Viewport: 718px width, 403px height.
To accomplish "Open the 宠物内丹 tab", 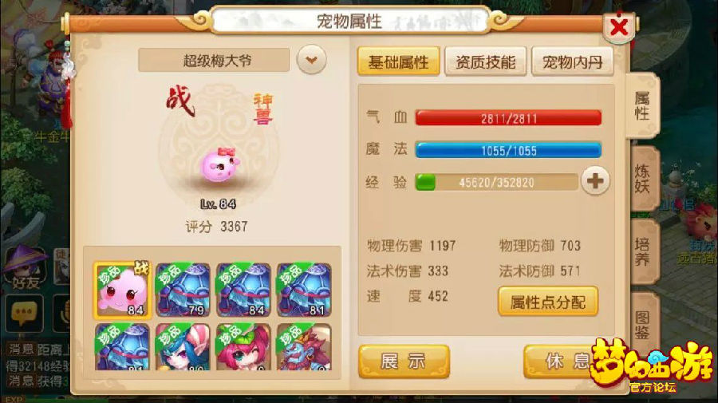I will tap(572, 61).
